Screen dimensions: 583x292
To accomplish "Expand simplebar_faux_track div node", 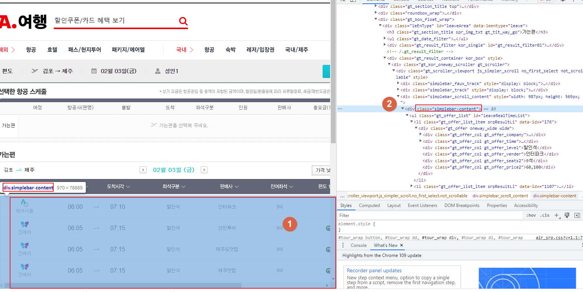I will 398,84.
